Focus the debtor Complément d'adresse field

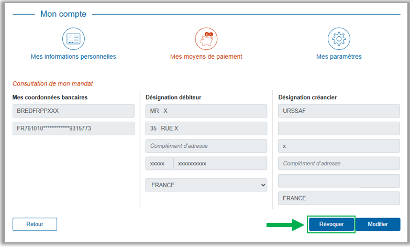(206, 146)
